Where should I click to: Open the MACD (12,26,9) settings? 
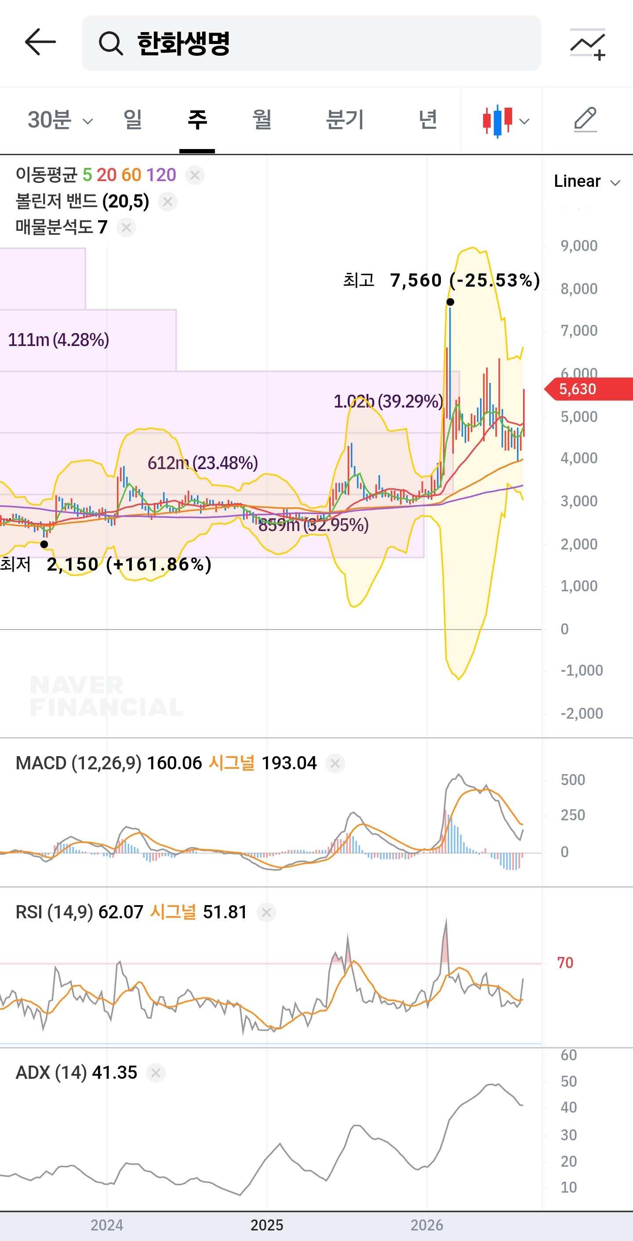[79, 763]
